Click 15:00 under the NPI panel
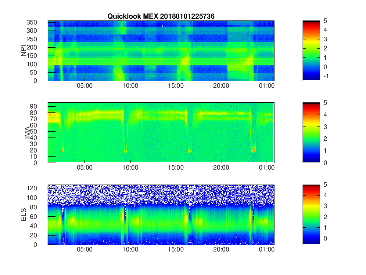This screenshot has height=275, width=366. 176,86
